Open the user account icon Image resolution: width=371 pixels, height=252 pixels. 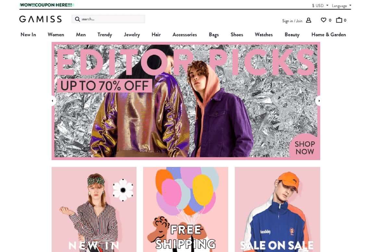coord(309,20)
